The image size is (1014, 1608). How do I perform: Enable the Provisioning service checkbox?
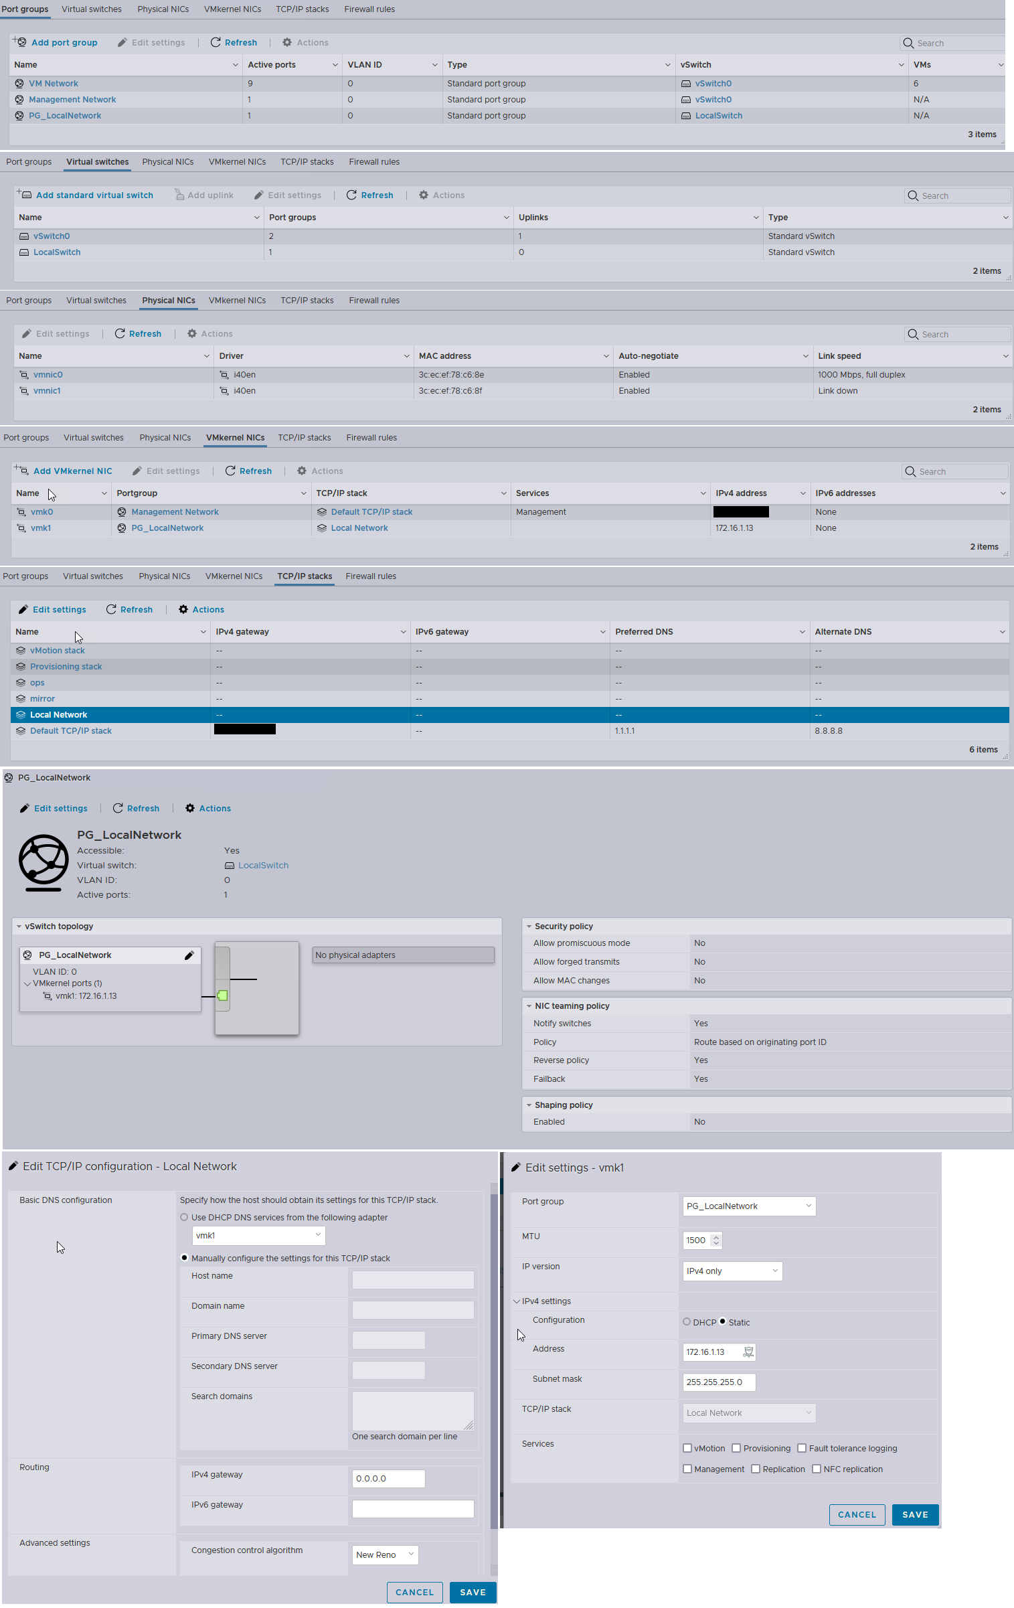pyautogui.click(x=736, y=1448)
